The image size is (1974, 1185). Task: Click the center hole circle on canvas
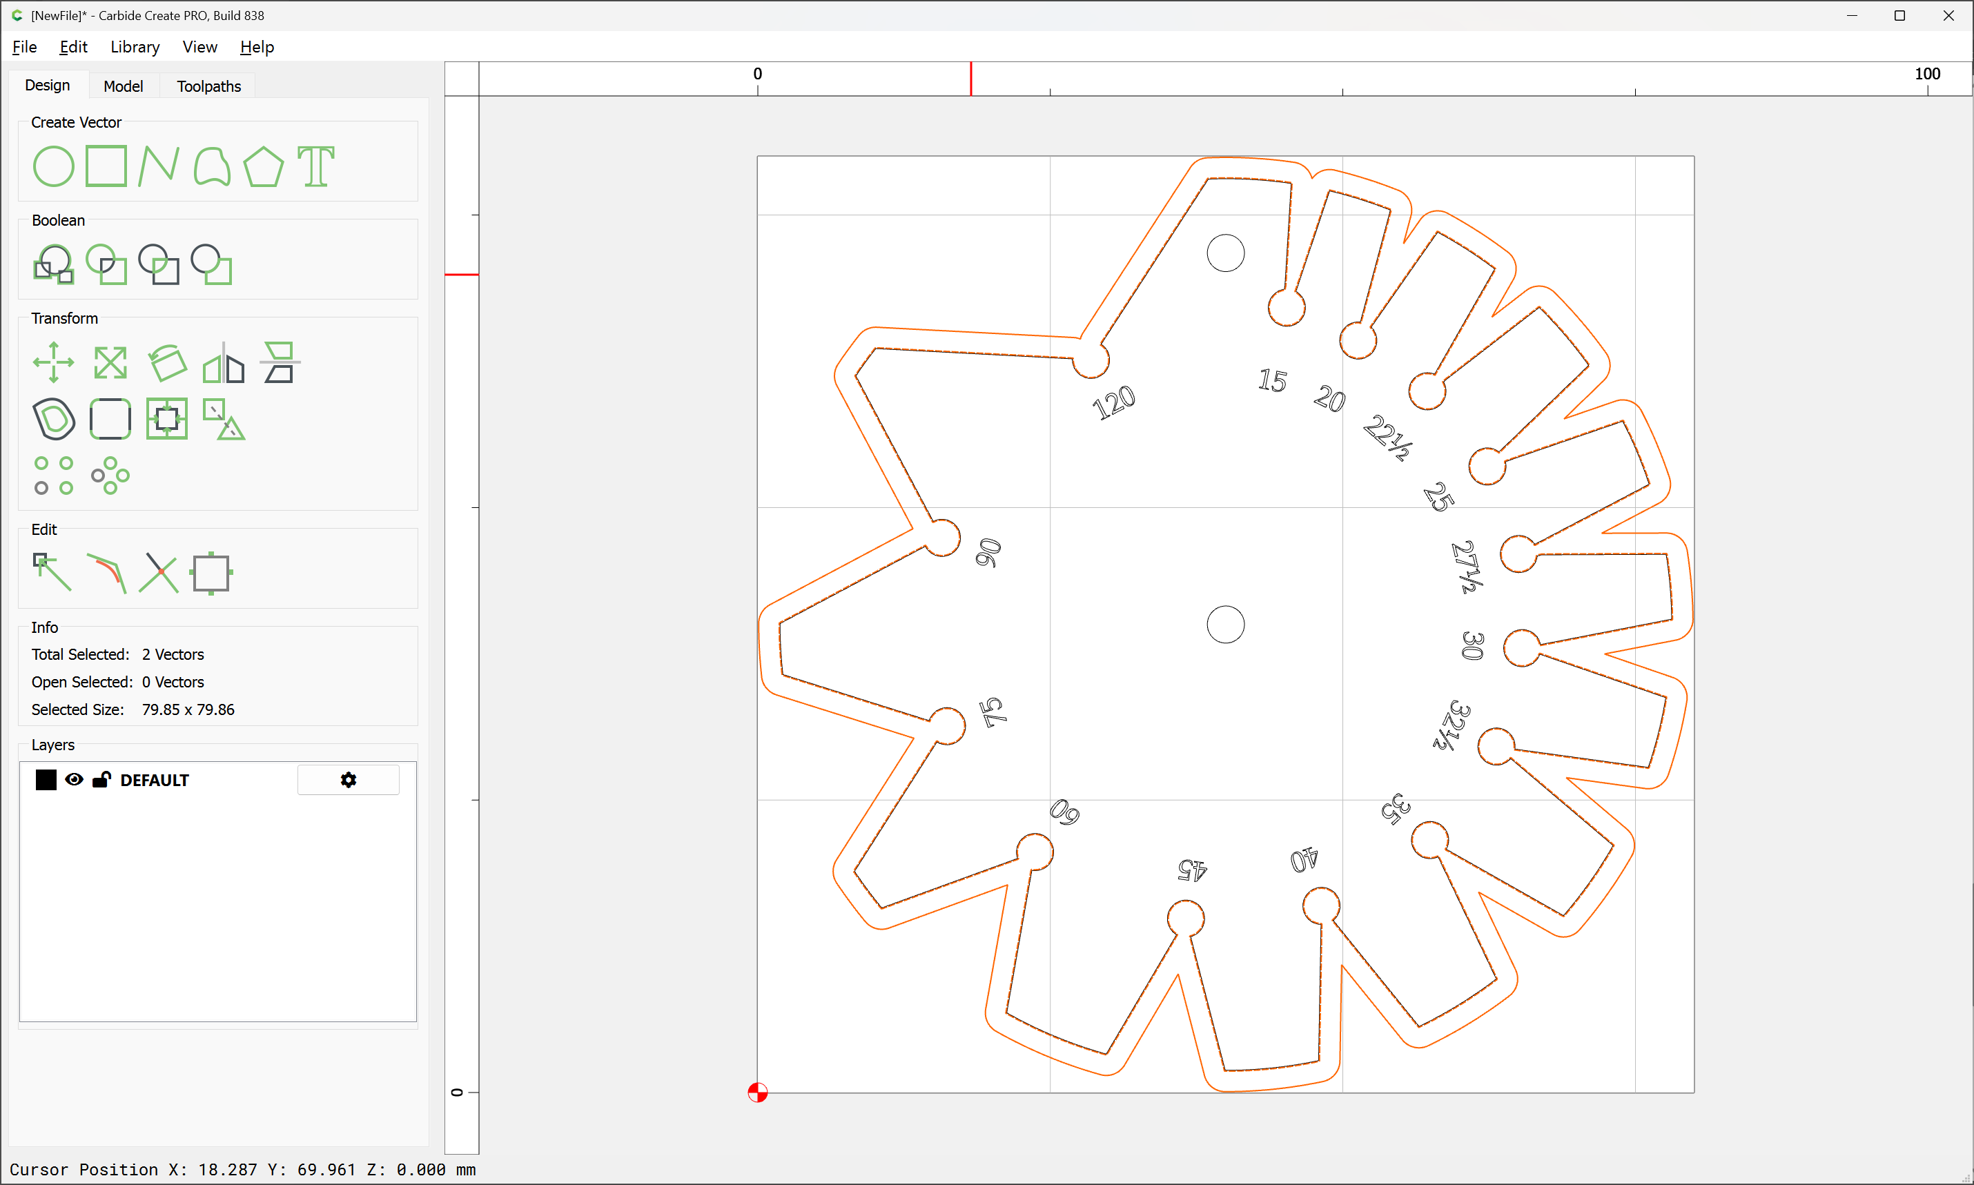(x=1225, y=625)
